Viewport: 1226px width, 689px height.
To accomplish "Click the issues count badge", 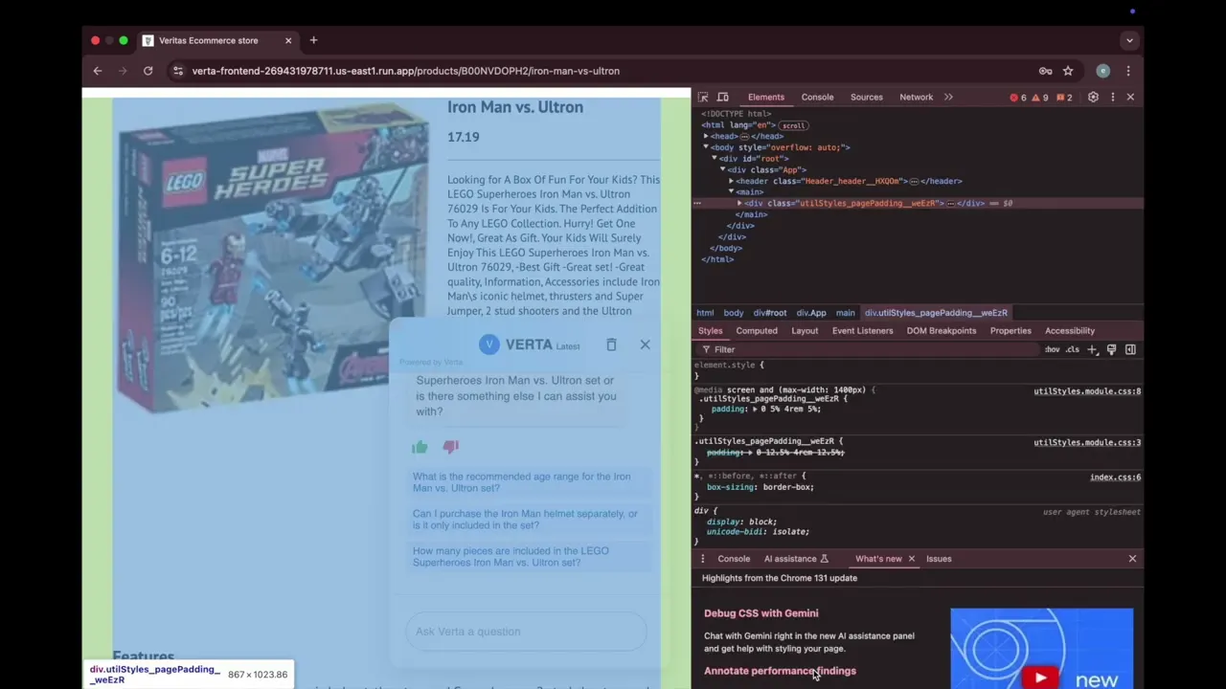I will tap(1063, 97).
